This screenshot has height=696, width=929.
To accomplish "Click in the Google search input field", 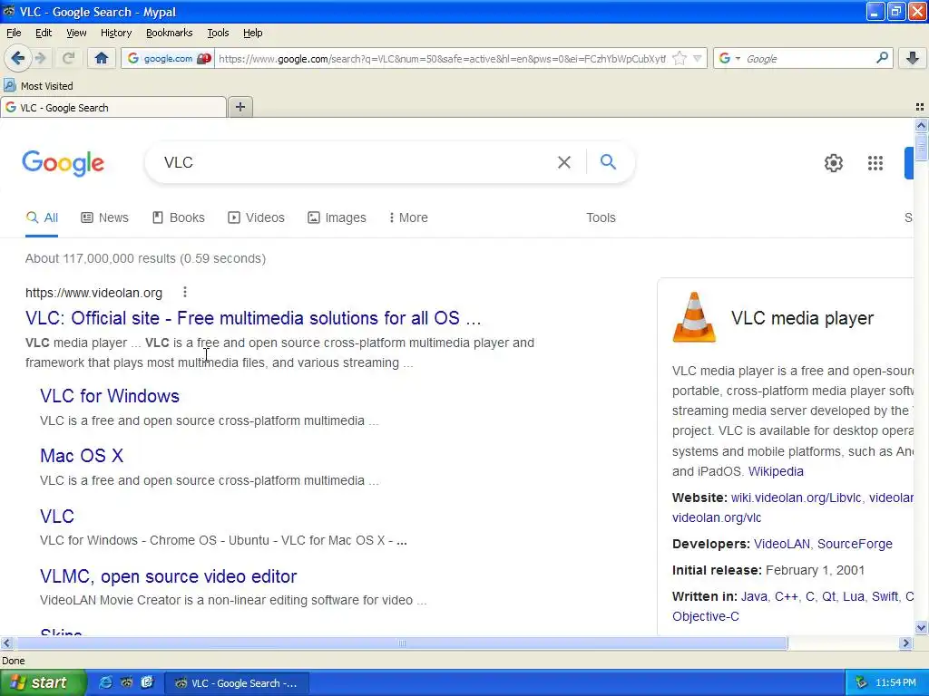I will click(356, 162).
